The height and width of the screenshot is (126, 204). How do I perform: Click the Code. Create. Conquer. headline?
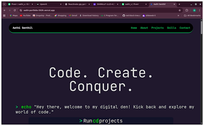101,79
